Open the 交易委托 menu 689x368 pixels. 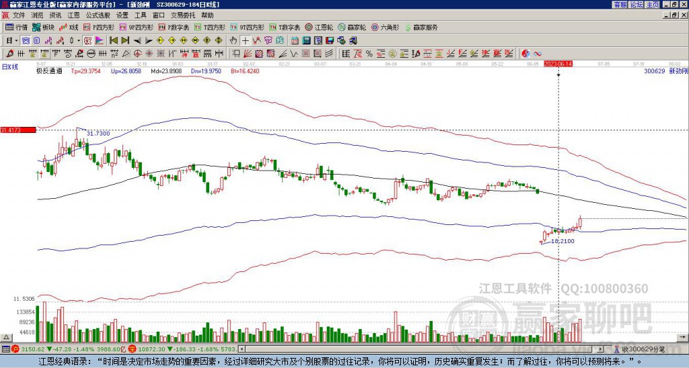tap(183, 15)
